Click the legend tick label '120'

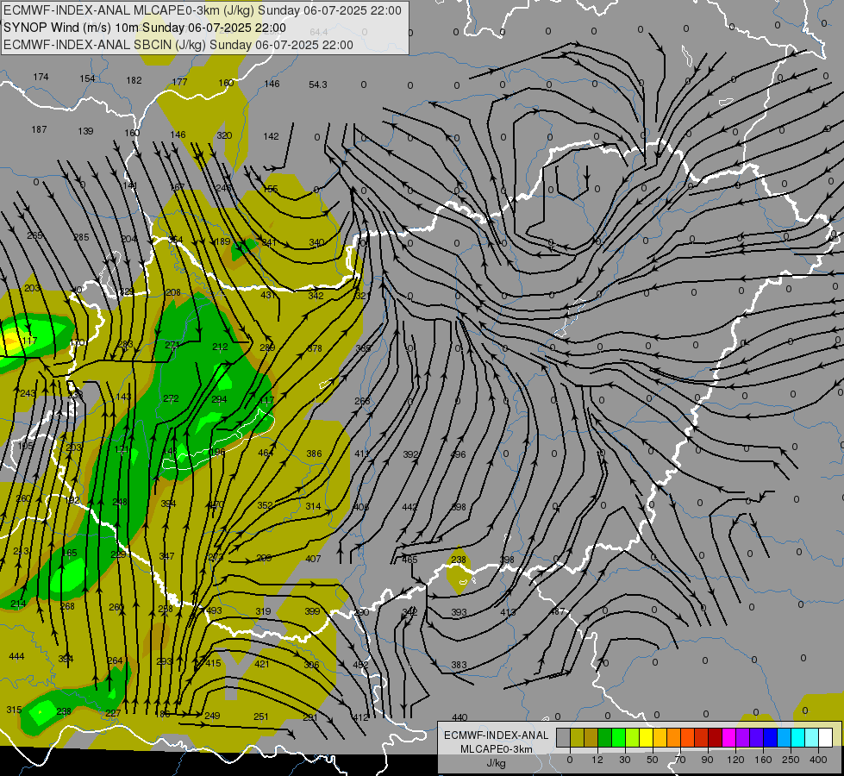736,760
